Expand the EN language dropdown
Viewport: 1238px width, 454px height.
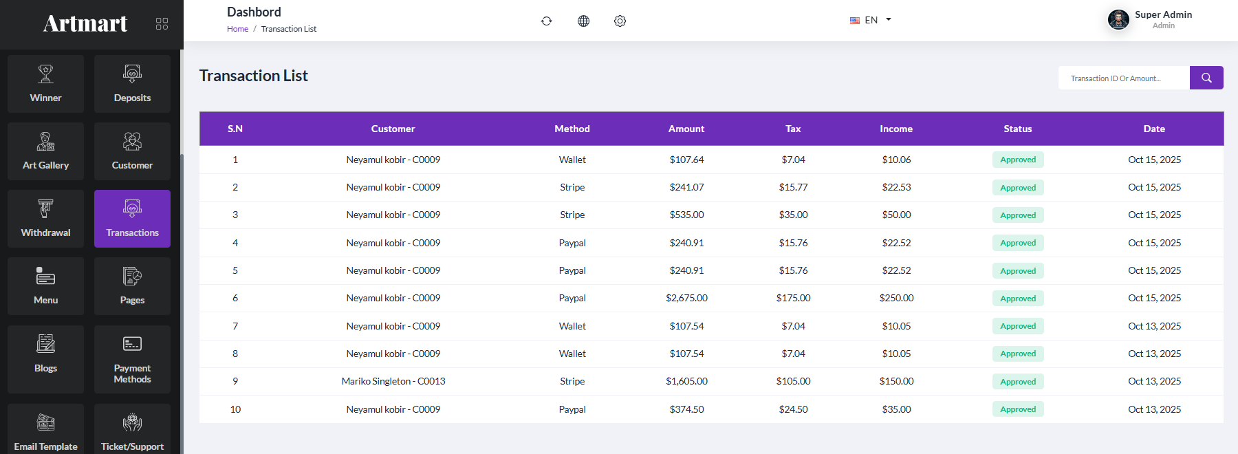[871, 20]
